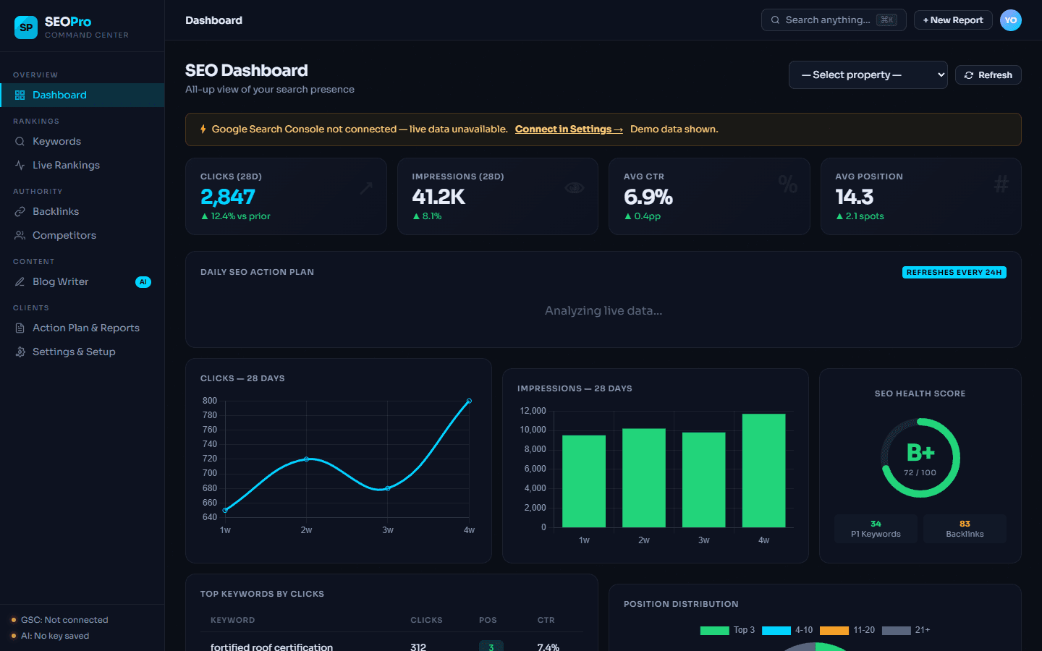Viewport: 1042px width, 651px height.
Task: Click the AI badge next to Blog Writer
Action: 143,282
